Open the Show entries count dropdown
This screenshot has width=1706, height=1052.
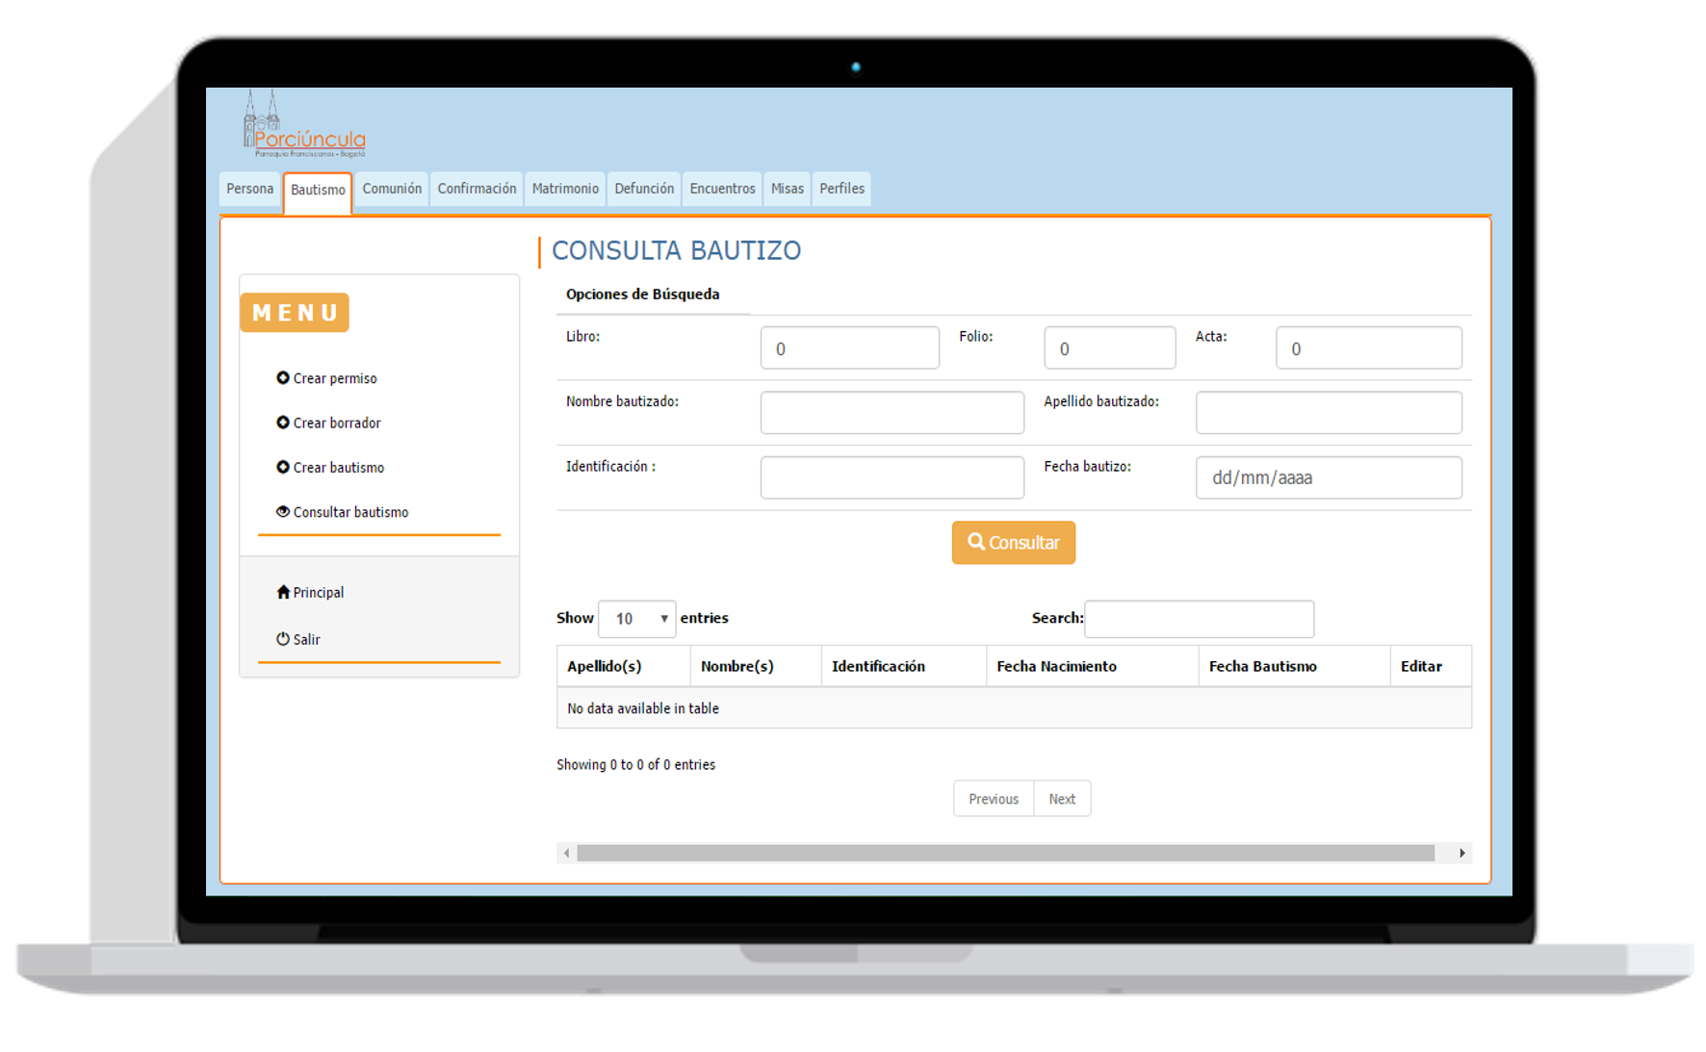pos(636,619)
